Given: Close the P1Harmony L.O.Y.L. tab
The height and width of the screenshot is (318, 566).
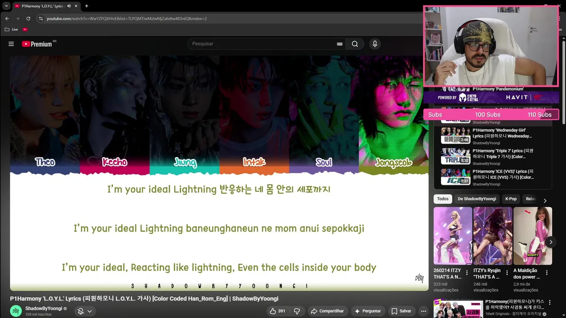Looking at the screenshot, I should click(x=76, y=6).
